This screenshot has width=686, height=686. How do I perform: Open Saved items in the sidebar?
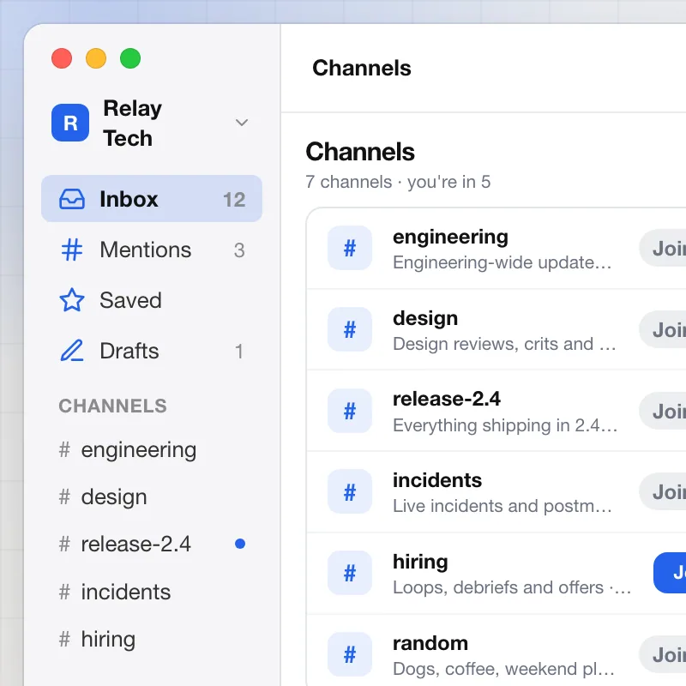(x=152, y=300)
